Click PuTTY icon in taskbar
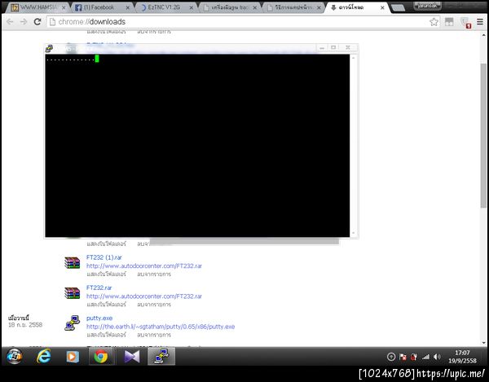 click(161, 356)
